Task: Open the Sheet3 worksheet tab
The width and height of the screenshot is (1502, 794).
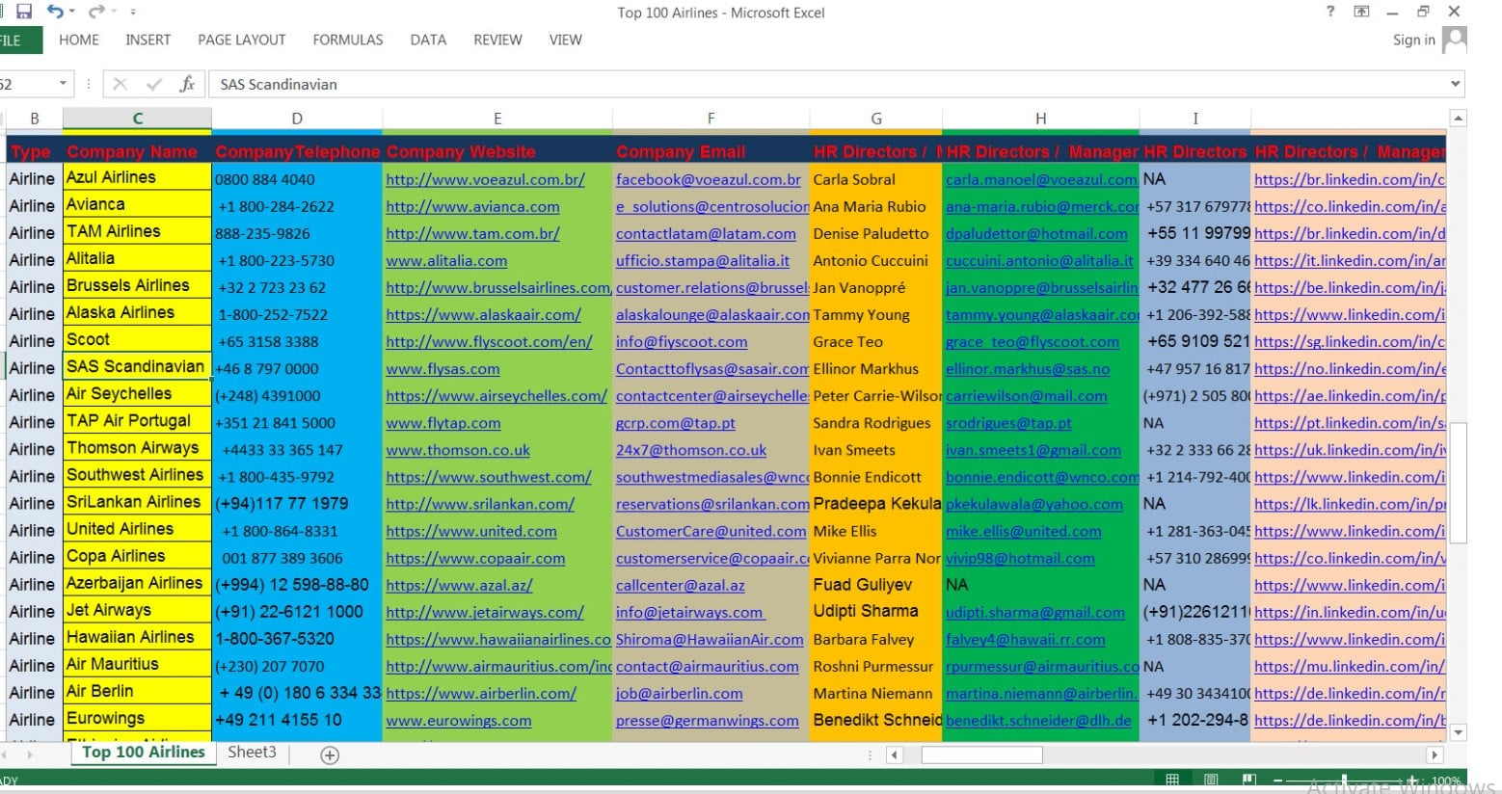Action: [x=251, y=753]
